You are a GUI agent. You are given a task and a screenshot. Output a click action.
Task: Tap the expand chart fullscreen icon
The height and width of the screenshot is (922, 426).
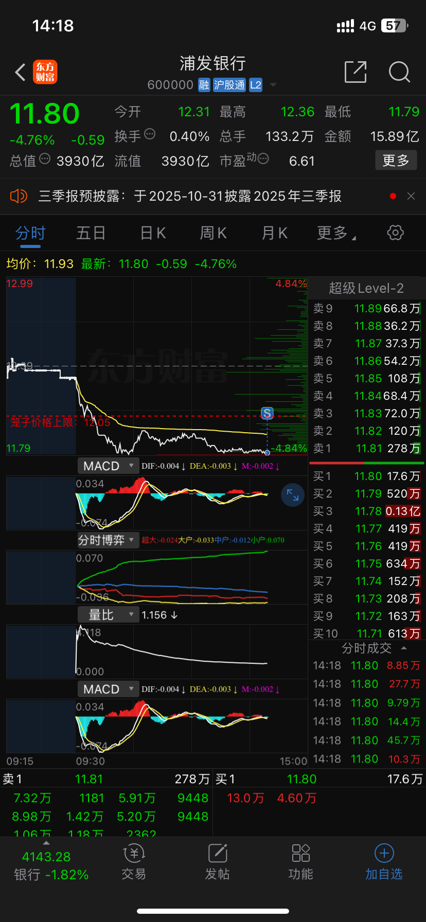tap(293, 495)
